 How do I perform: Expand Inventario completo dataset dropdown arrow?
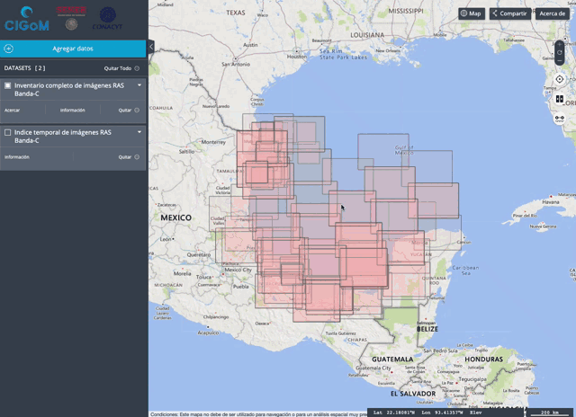(139, 85)
